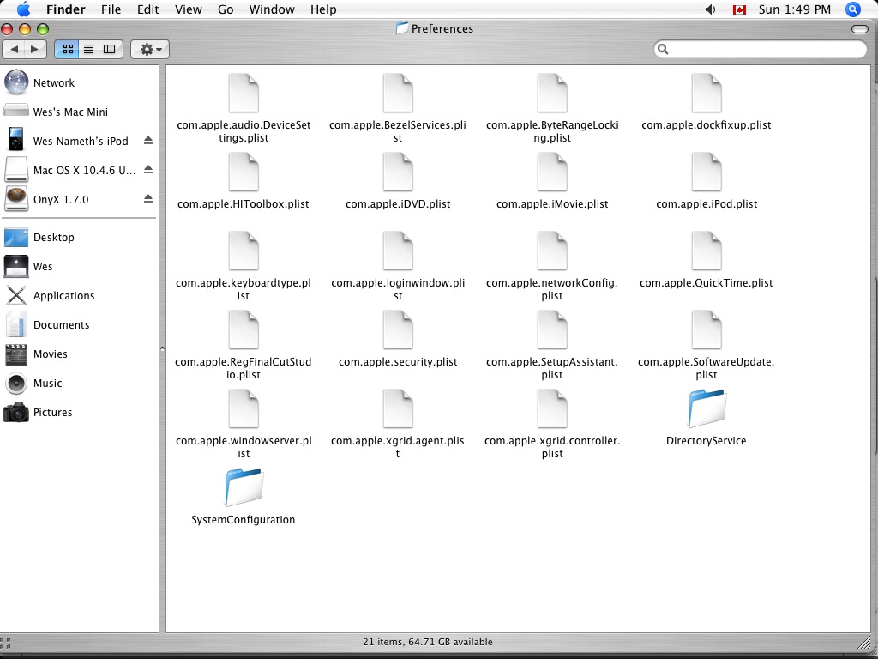Screen dimensions: 878x659
Task: Select com.apple.loginwindow.plist file
Action: 398,251
